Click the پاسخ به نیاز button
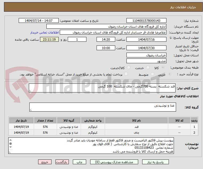The image size is (203, 169). [155, 162]
